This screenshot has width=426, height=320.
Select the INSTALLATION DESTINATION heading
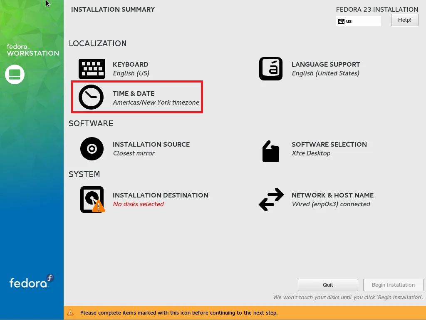160,195
